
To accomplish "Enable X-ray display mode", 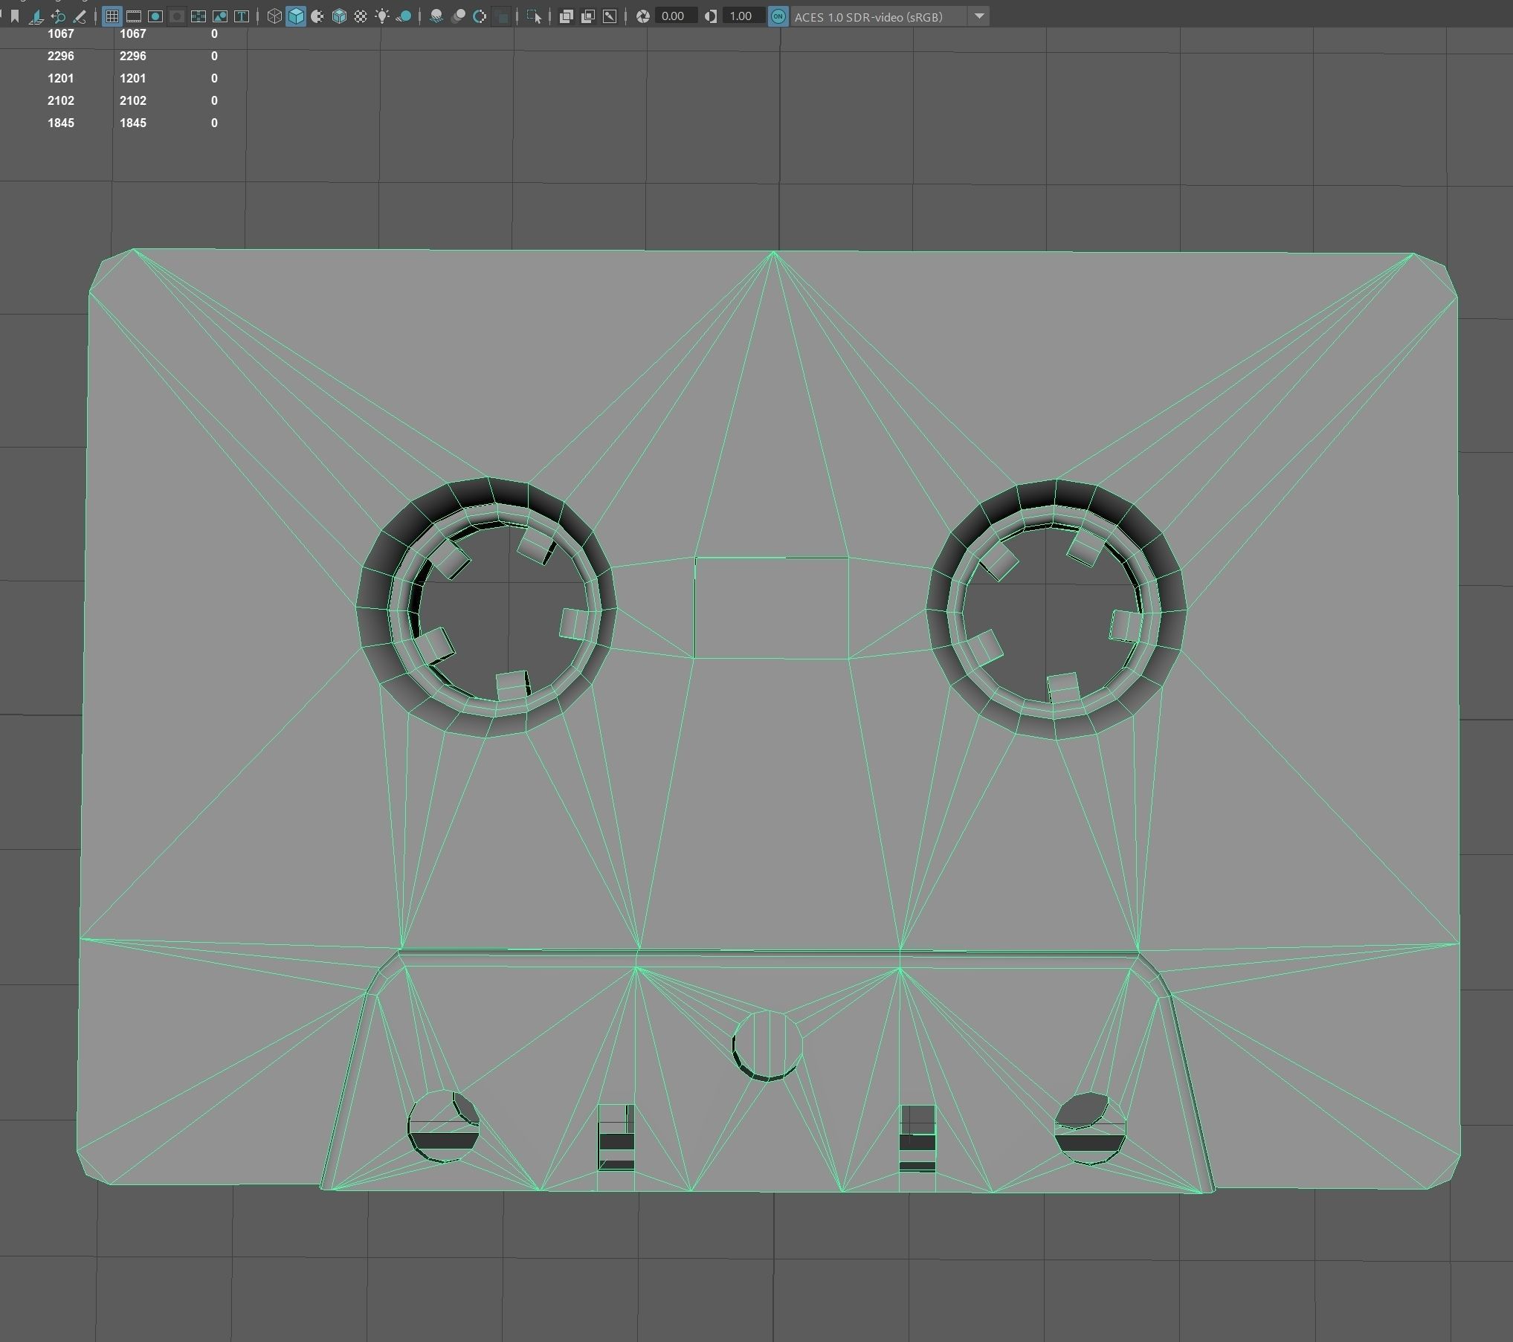I will coord(566,16).
